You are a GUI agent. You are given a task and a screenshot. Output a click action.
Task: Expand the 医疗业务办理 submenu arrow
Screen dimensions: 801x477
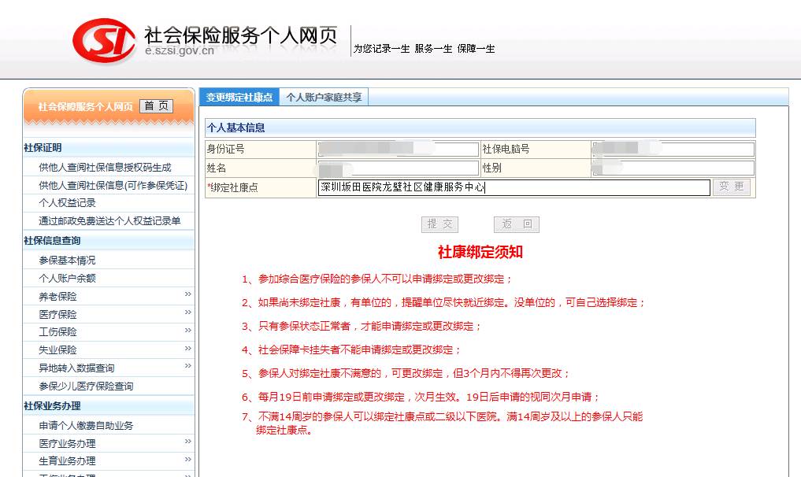pyautogui.click(x=188, y=442)
